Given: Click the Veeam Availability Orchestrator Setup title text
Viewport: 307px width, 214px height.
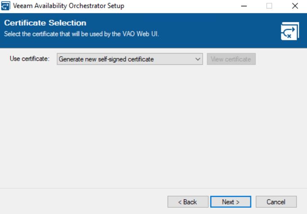Looking at the screenshot, I should click(x=68, y=6).
